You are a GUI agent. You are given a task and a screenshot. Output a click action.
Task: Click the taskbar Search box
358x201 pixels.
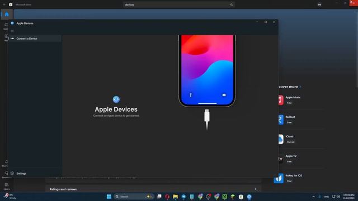(x=134, y=197)
